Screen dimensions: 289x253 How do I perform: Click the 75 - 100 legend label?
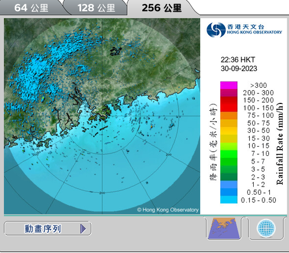coord(261,116)
